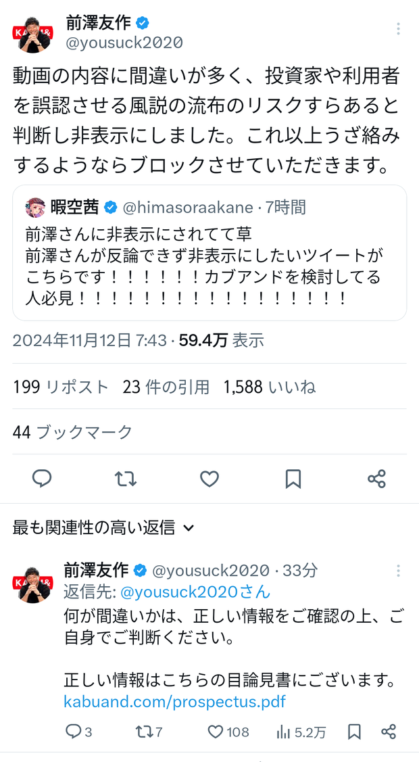Screen dimensions: 419x762
Task: Open three-dot menu on the reply tweet
Action: (x=398, y=571)
